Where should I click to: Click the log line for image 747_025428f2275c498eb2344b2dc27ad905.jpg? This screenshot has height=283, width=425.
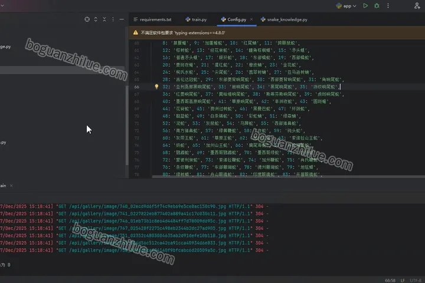coord(134,228)
